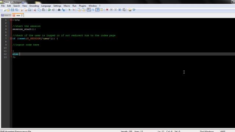The width and height of the screenshot is (235, 132).
Task: Open the question mark help menu
Action: [x=100, y=6]
